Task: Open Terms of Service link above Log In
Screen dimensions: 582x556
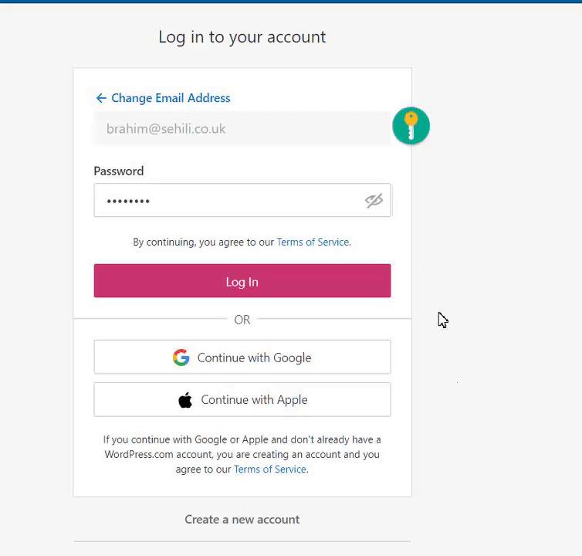Action: click(313, 242)
